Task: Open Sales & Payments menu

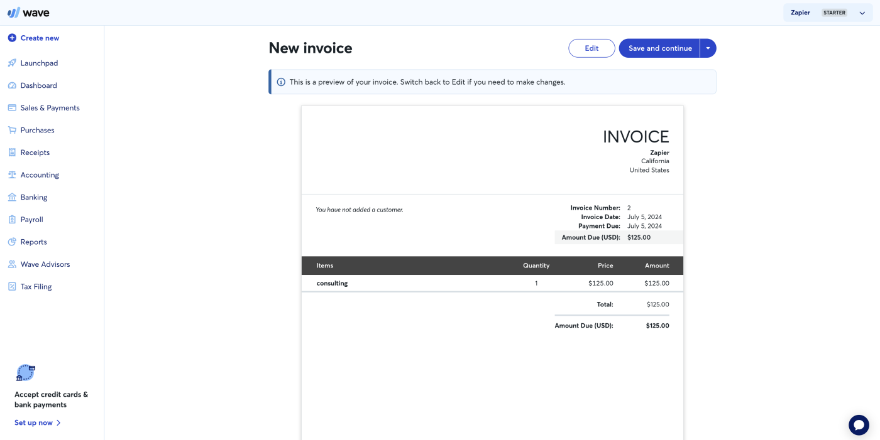Action: point(50,108)
